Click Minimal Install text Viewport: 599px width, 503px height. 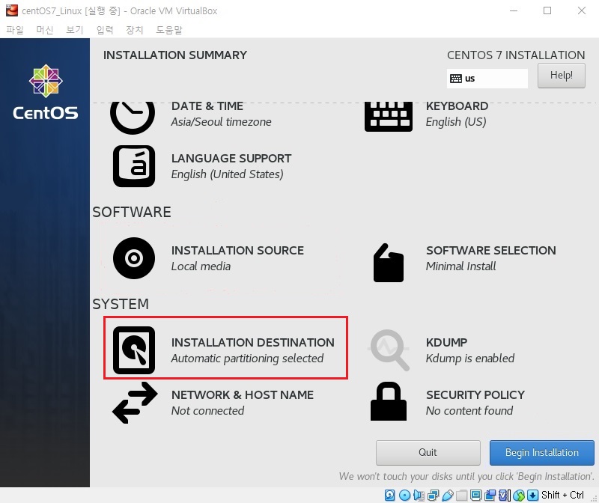tap(460, 266)
